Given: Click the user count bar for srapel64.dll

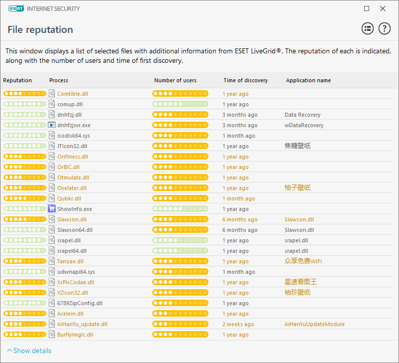Looking at the screenshot, I should (x=180, y=251).
